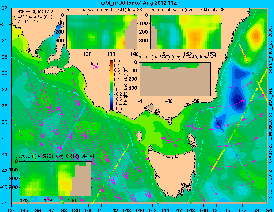Viewport: 274px width, 212px height.
Task: Click the height anomaly color bar
Action: point(111,85)
